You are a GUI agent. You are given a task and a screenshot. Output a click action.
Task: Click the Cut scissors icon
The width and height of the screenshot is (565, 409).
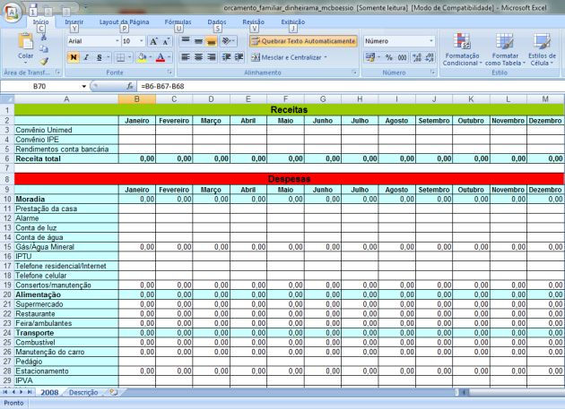pos(44,37)
